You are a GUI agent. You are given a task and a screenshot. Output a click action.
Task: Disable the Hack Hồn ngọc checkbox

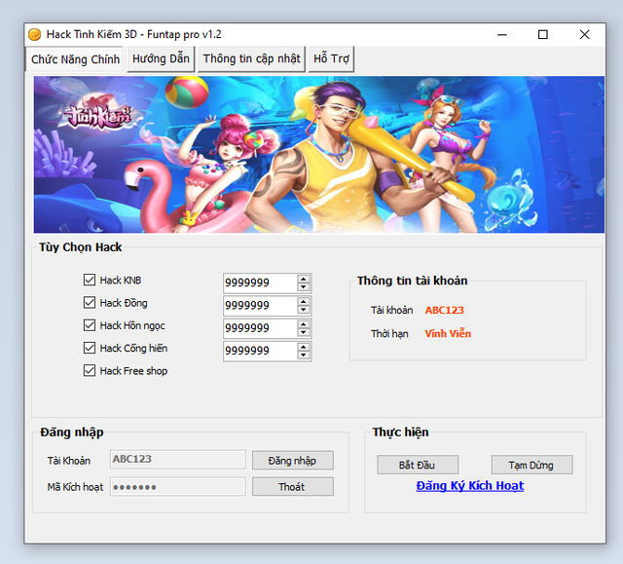point(91,325)
